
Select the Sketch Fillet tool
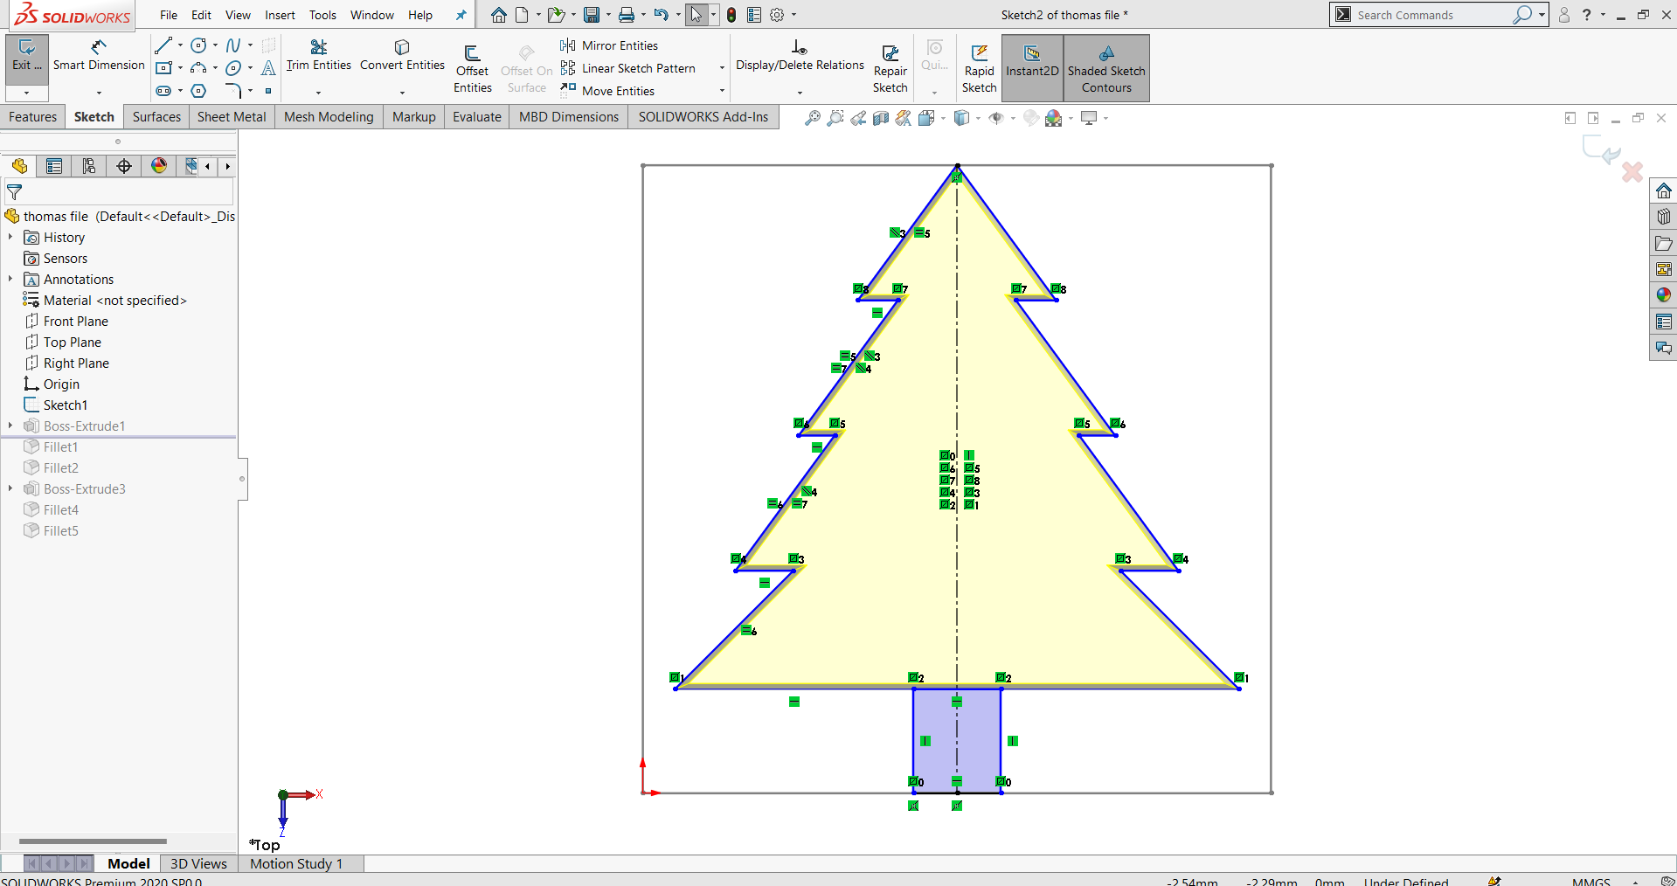tap(233, 91)
